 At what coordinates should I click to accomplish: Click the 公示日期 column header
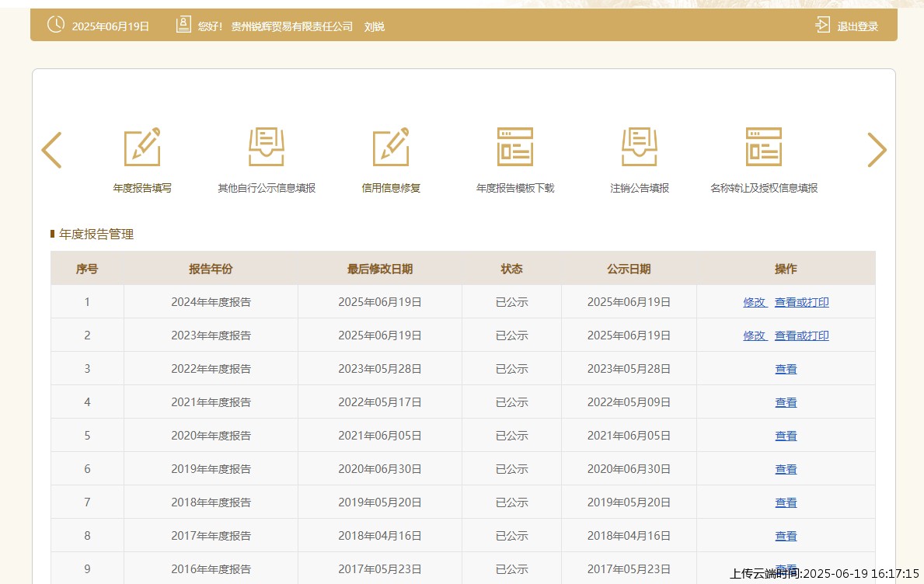point(629,269)
